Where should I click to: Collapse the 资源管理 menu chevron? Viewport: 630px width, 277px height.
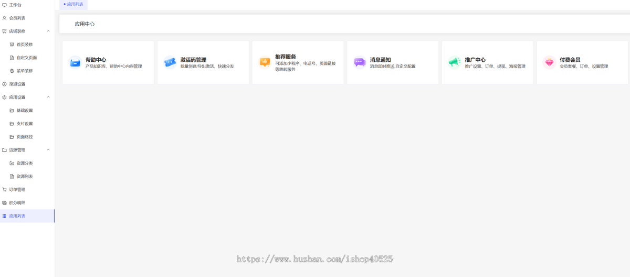click(49, 150)
